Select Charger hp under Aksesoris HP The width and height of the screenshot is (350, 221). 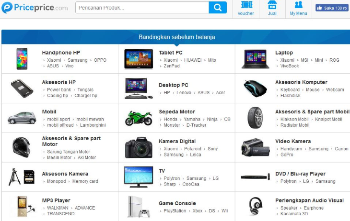tap(86, 95)
